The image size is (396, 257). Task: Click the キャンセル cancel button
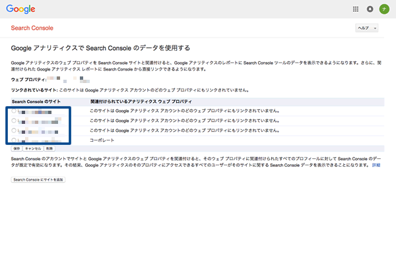(x=33, y=148)
